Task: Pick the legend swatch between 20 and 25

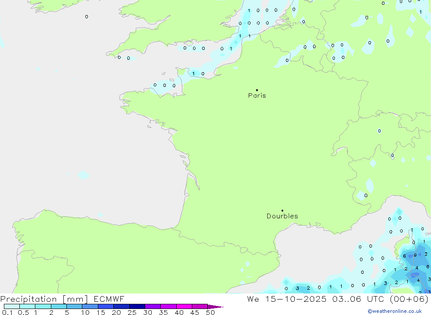Action: tap(122, 306)
